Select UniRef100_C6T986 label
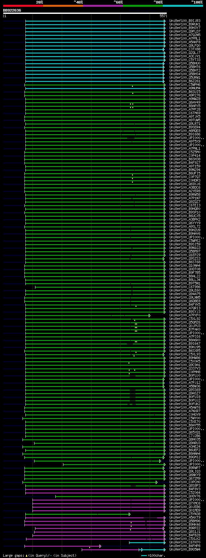 point(185,287)
